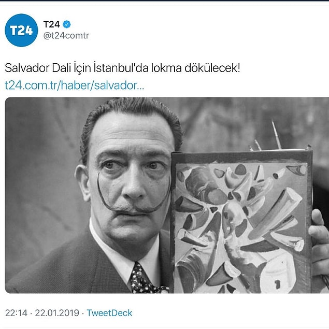
Task: Click the white "T24" lettering inside the avatar
Action: pyautogui.click(x=21, y=31)
